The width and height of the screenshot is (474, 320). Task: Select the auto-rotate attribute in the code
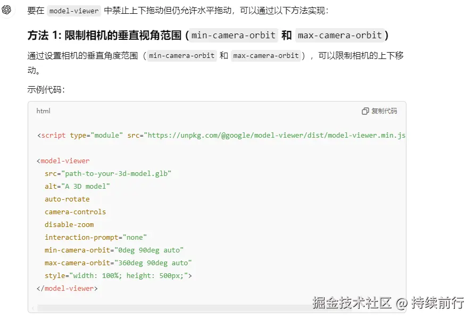[x=67, y=199]
